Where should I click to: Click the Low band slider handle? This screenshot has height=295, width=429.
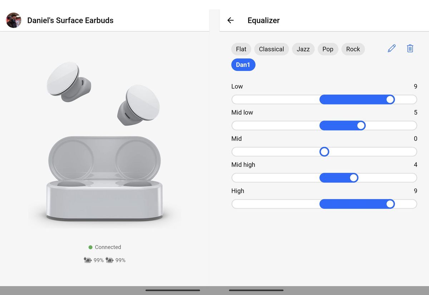coord(390,100)
